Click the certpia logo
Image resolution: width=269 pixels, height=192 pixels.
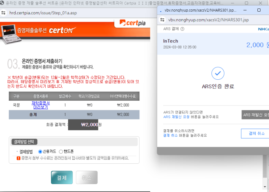[x=133, y=23]
